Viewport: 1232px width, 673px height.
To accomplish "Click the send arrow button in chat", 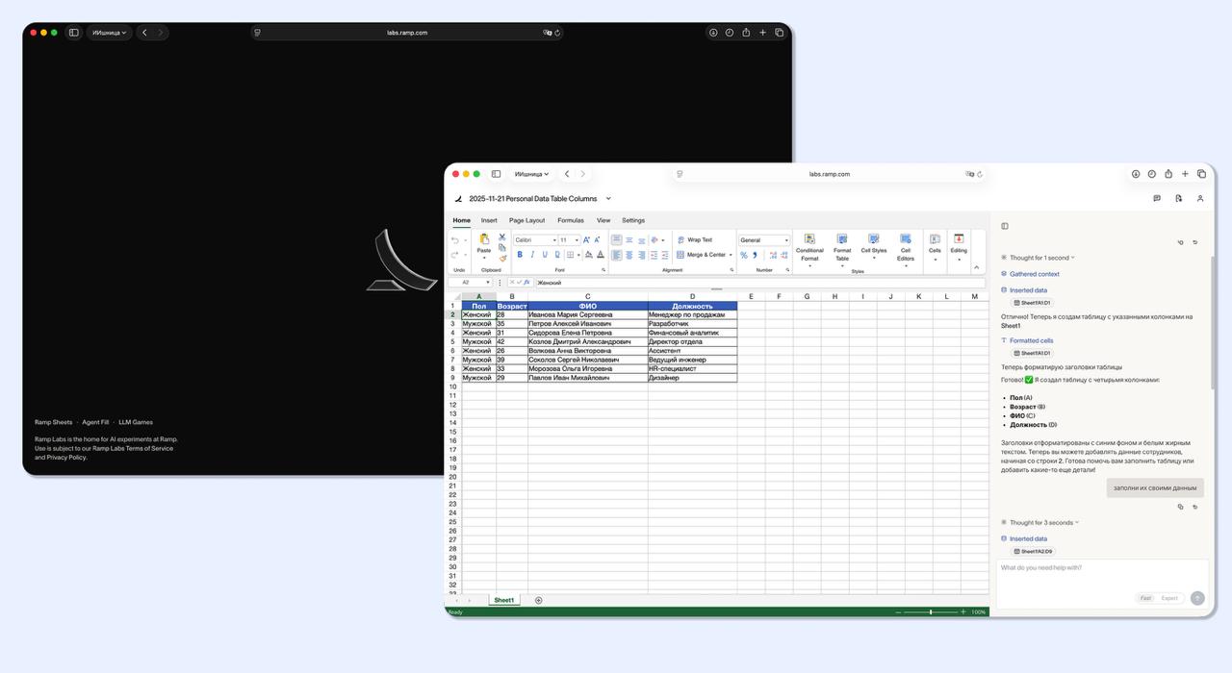I will click(x=1197, y=598).
